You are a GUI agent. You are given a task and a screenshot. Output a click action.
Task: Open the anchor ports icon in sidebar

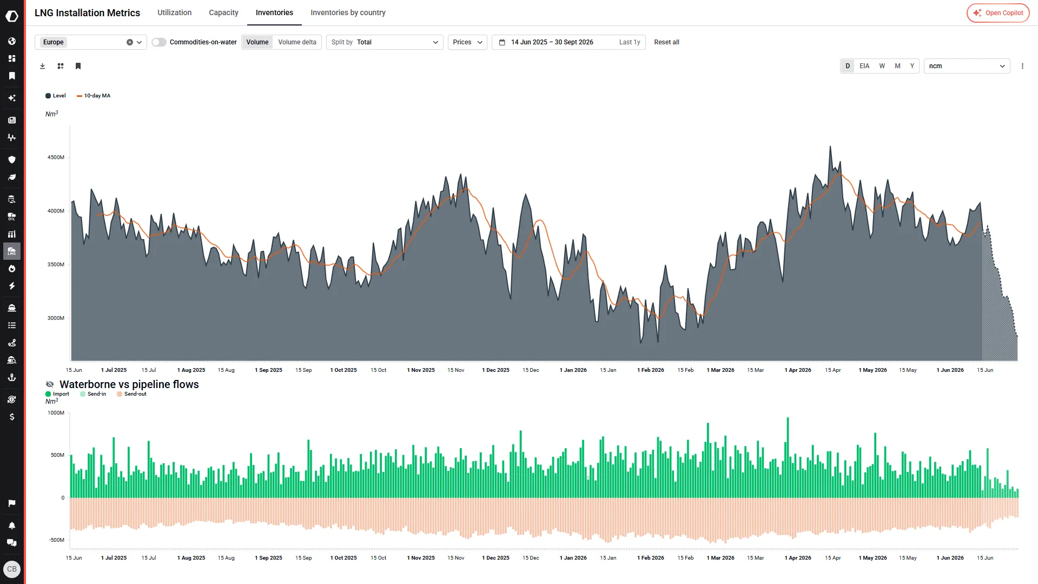(x=12, y=377)
